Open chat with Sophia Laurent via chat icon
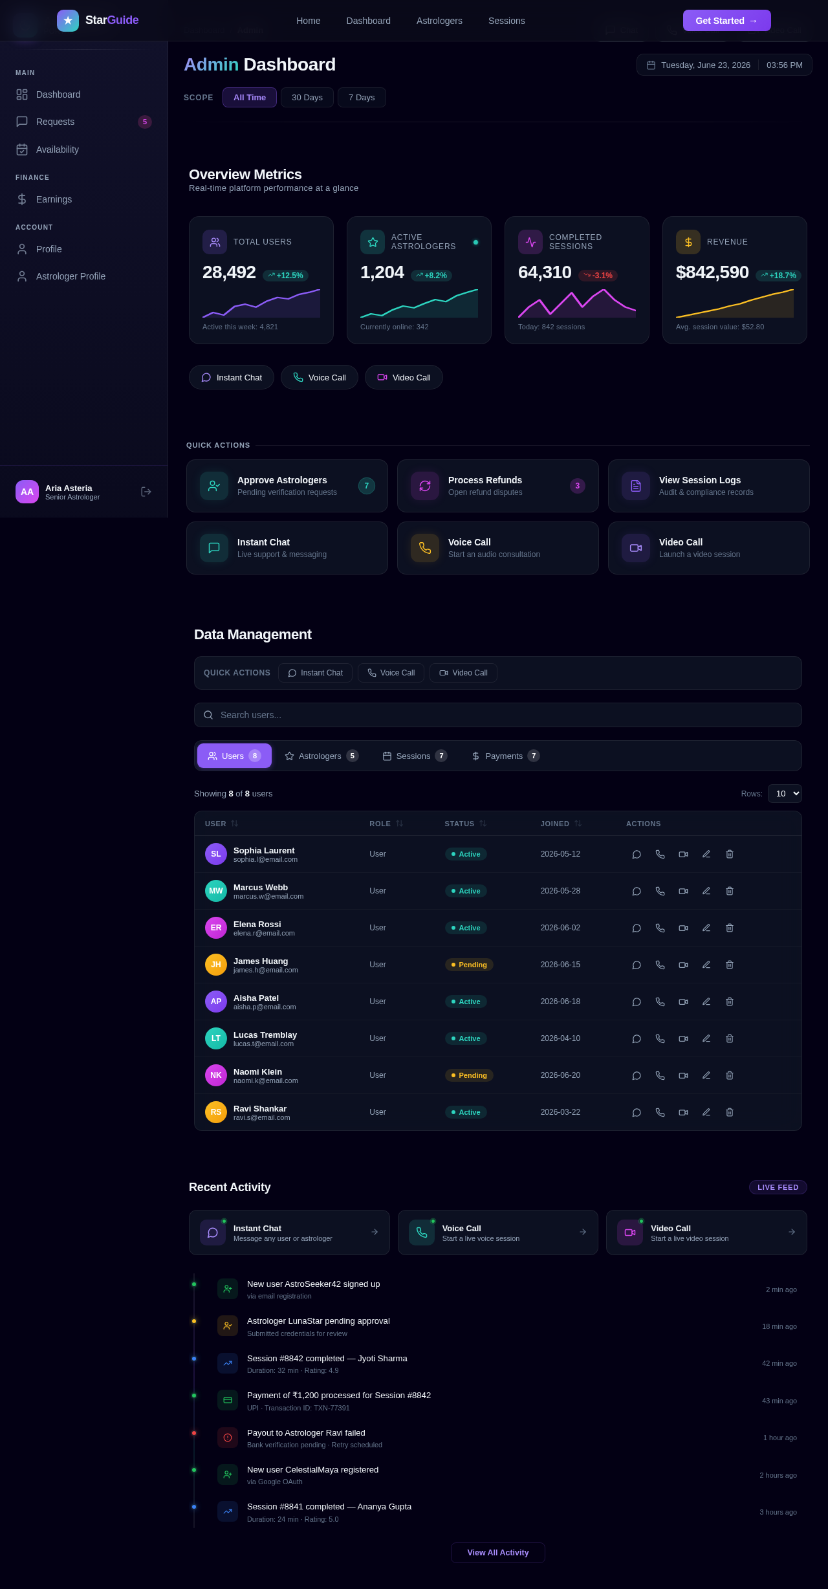The width and height of the screenshot is (828, 1589). pos(637,854)
